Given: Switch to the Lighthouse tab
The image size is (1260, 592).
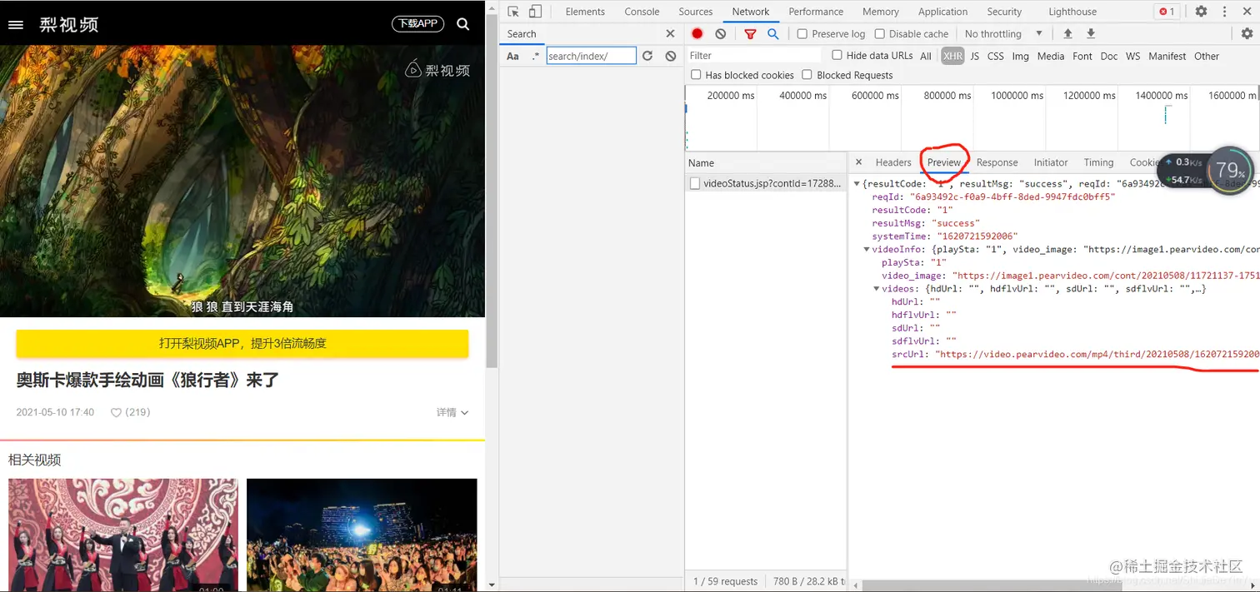Looking at the screenshot, I should coord(1072,12).
